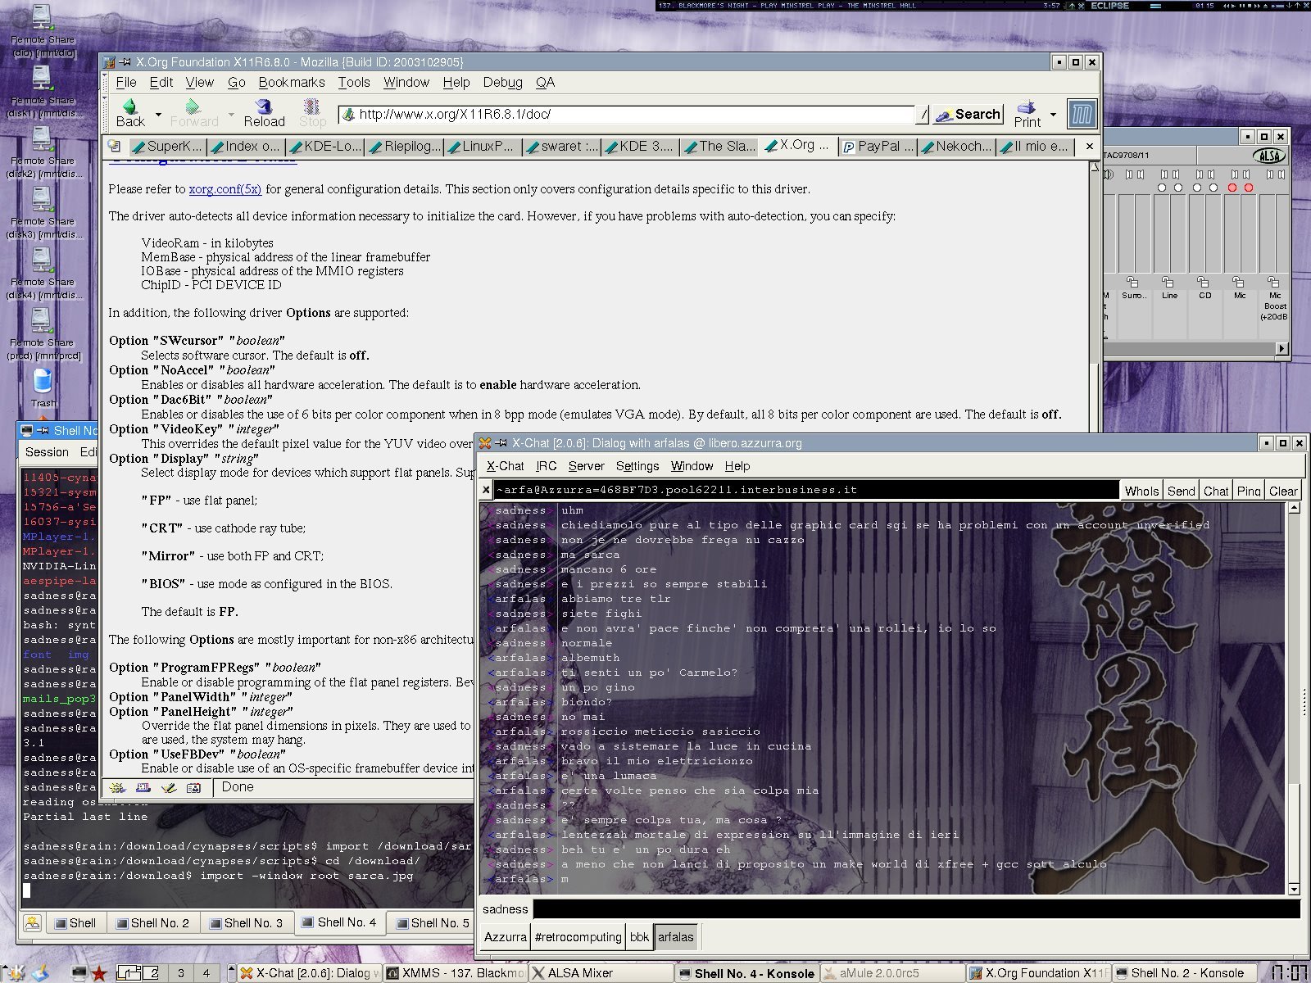This screenshot has width=1311, height=983.
Task: Click the close-tab X left of X-Chat topic
Action: (x=486, y=490)
